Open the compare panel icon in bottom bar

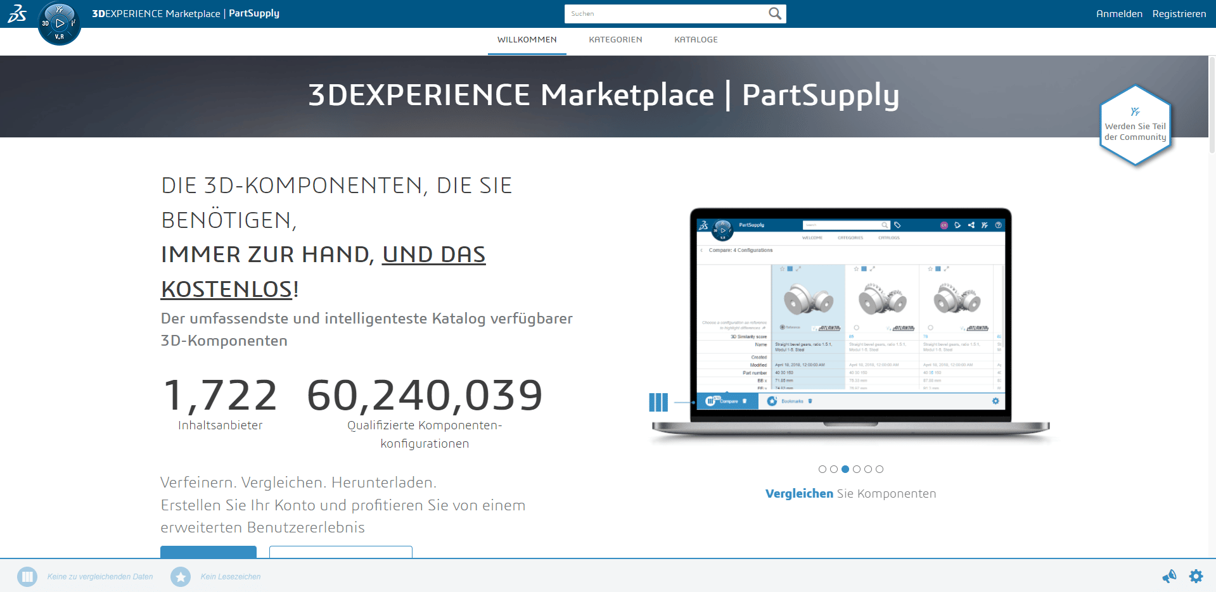[27, 576]
